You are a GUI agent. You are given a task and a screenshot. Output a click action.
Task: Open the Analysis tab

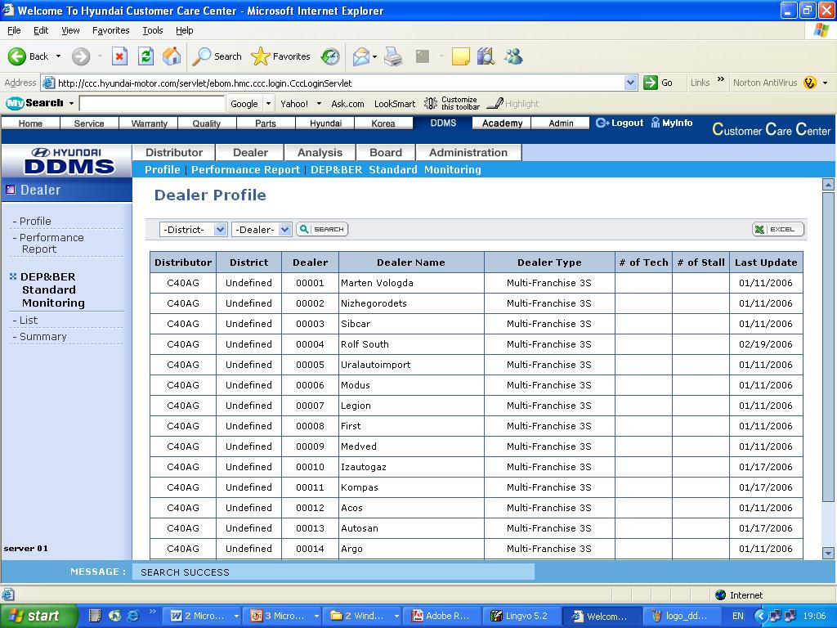(320, 153)
